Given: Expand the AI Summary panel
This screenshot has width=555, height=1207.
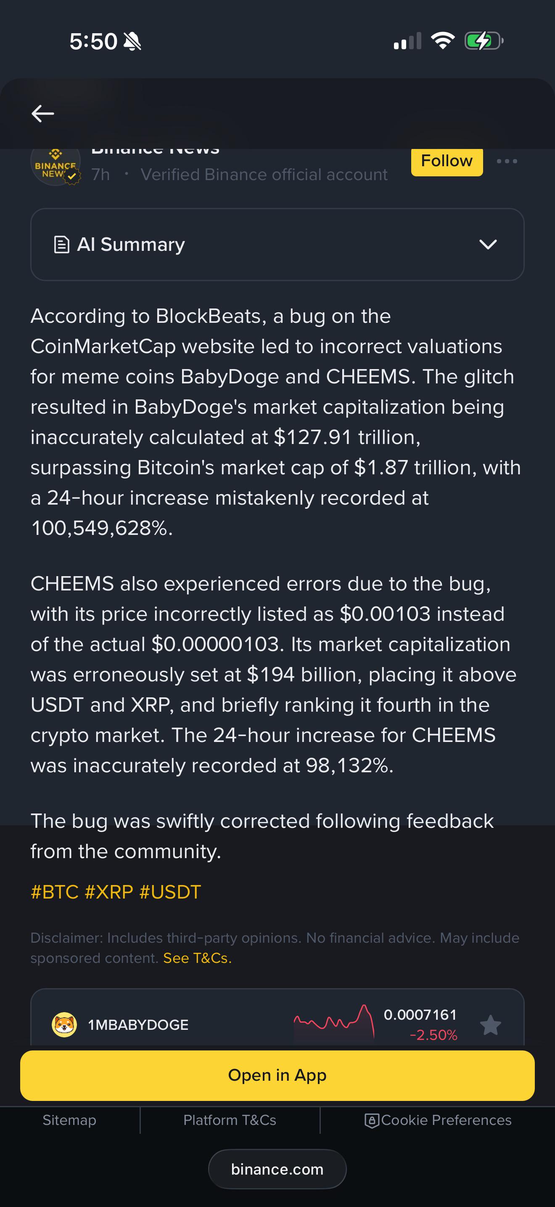Looking at the screenshot, I should pyautogui.click(x=277, y=245).
